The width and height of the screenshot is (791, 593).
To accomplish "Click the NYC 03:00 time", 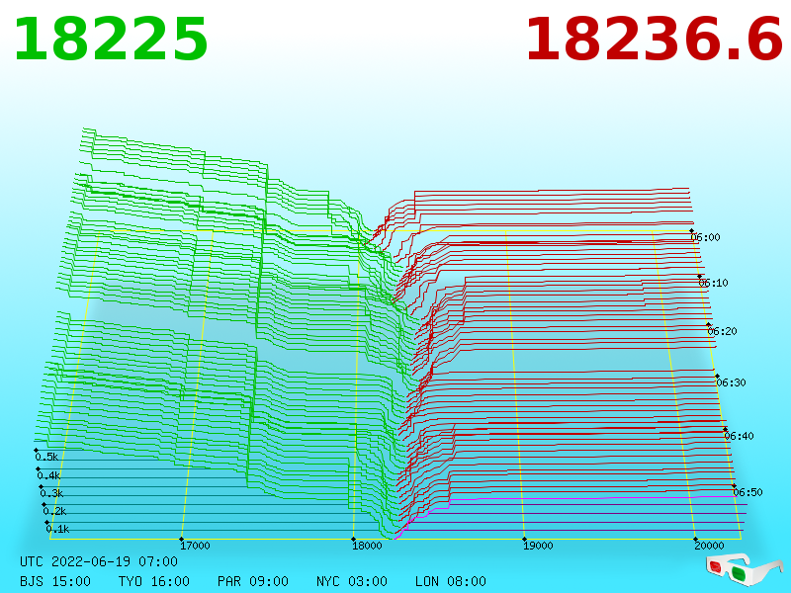I will click(x=352, y=581).
